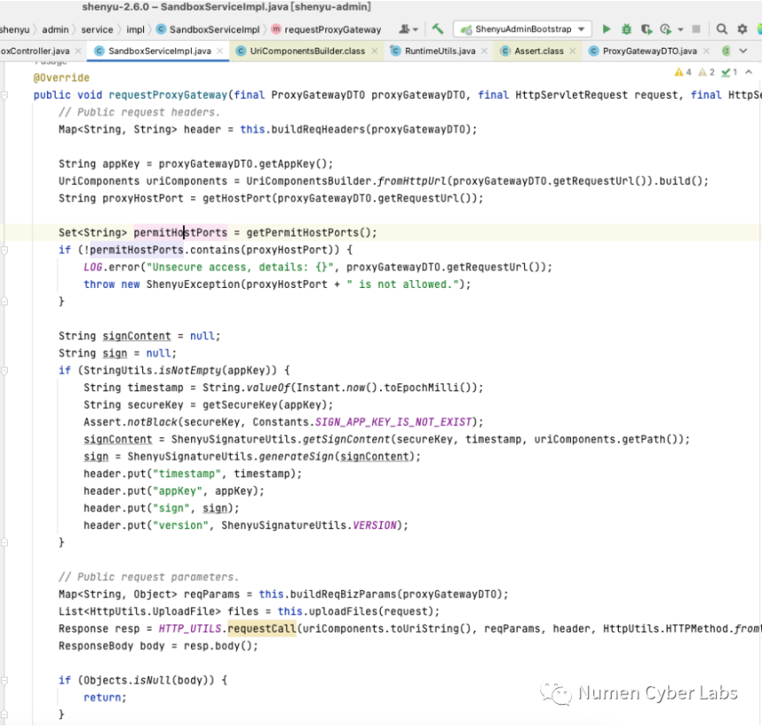Click getPermitHostPorts() call
This screenshot has height=727, width=762.
(x=311, y=232)
